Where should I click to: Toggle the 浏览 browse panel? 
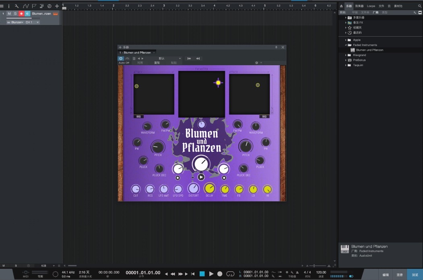pos(415,275)
